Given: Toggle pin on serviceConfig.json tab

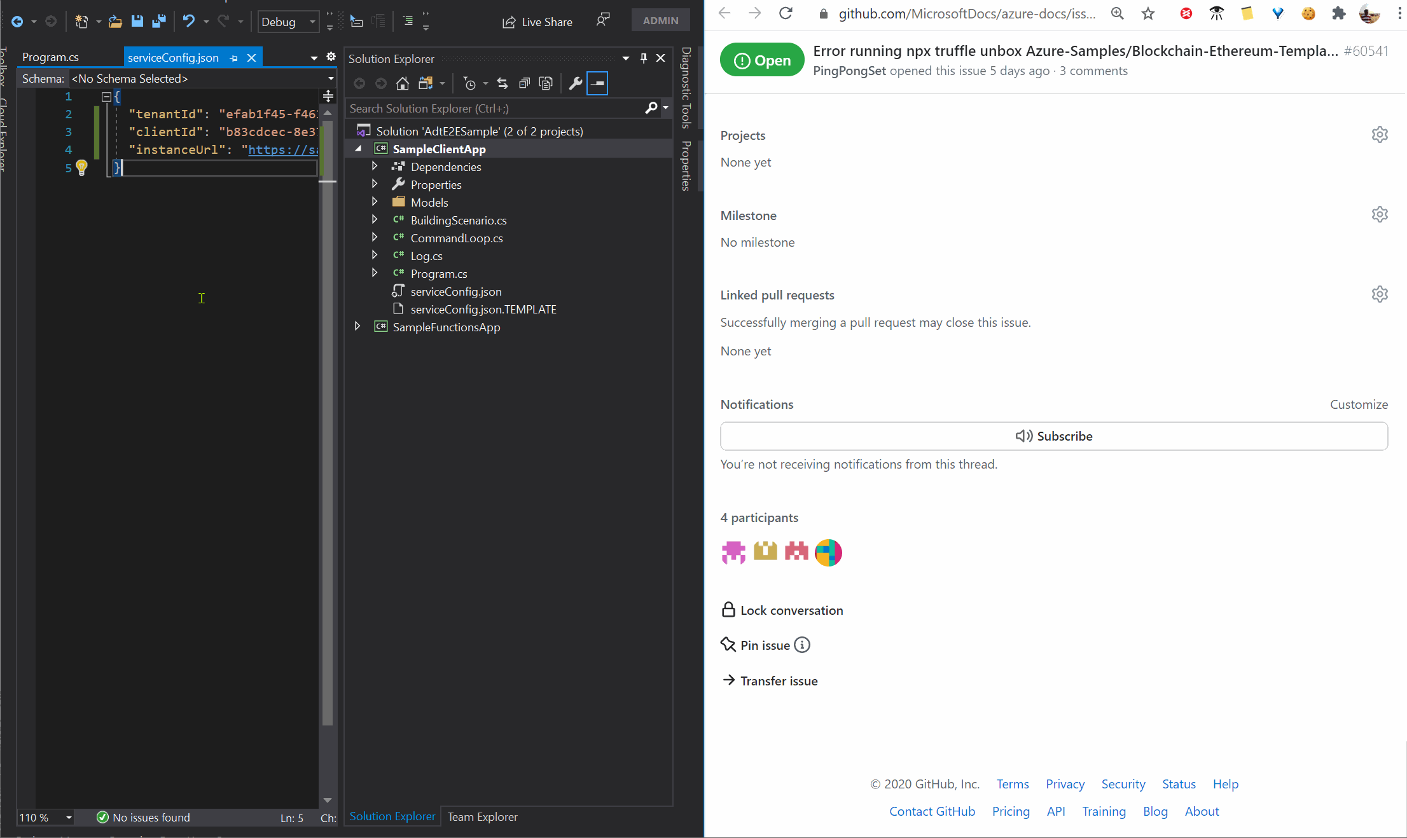Looking at the screenshot, I should pos(234,58).
